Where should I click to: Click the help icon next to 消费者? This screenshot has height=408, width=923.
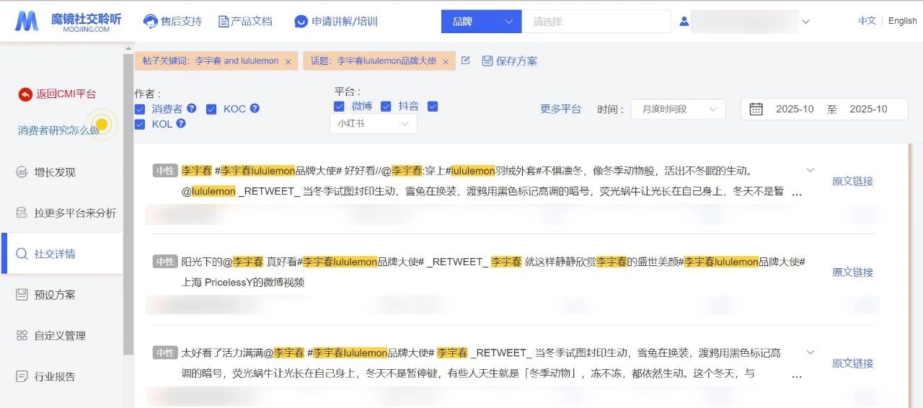coord(192,108)
